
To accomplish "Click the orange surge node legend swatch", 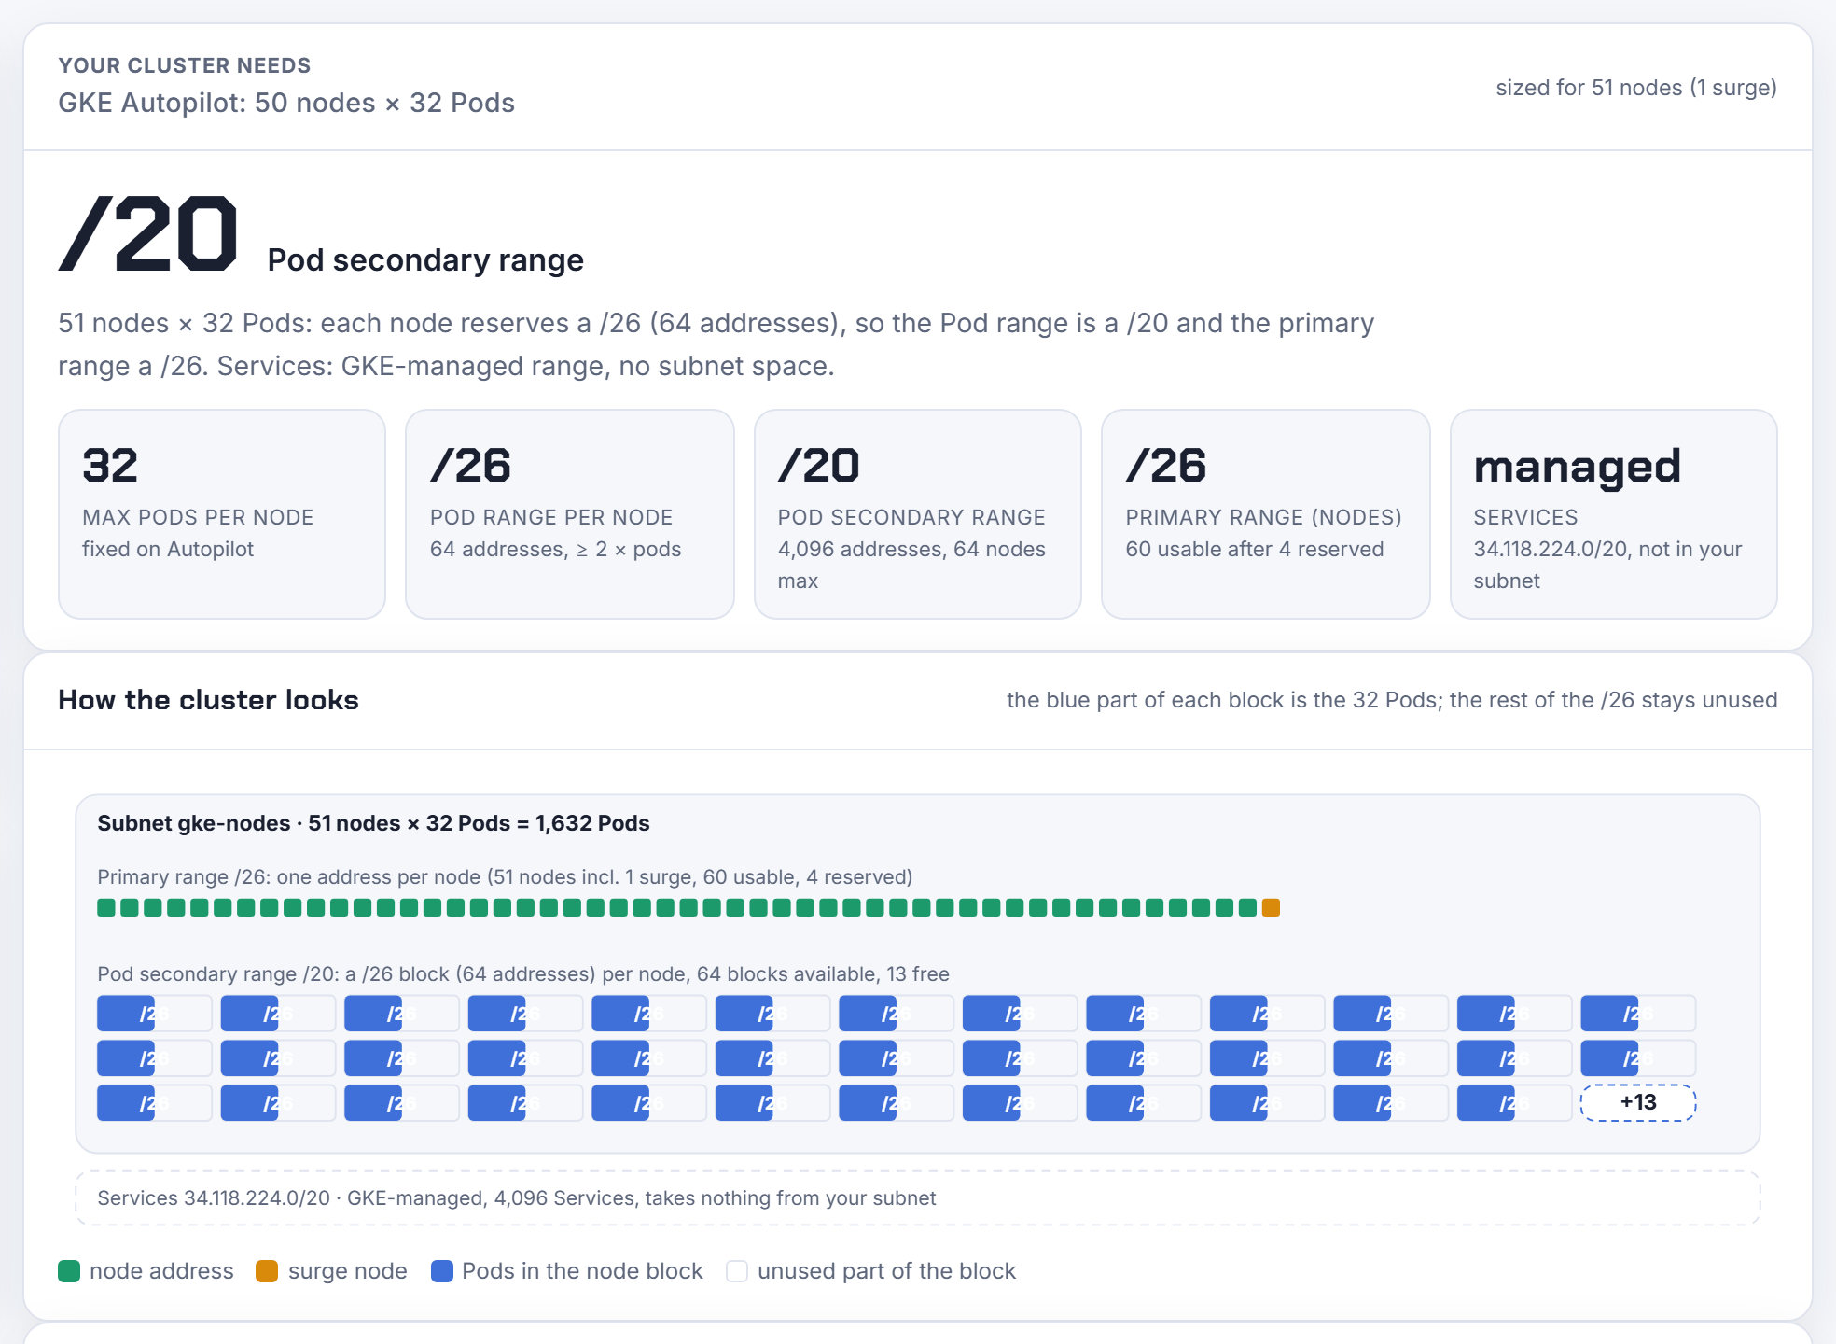I will pos(267,1271).
